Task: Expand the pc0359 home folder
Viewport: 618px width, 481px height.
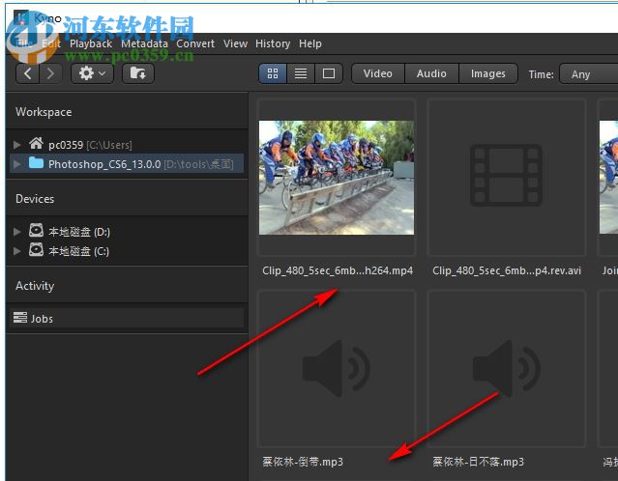Action: (17, 145)
